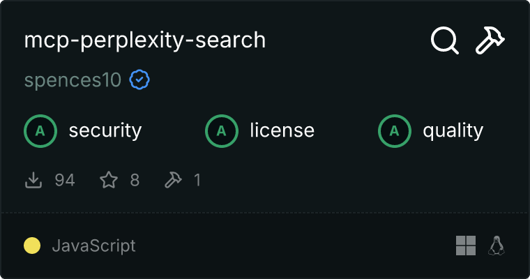Click the Linux penguin icon
Image resolution: width=530 pixels, height=279 pixels.
(x=497, y=246)
